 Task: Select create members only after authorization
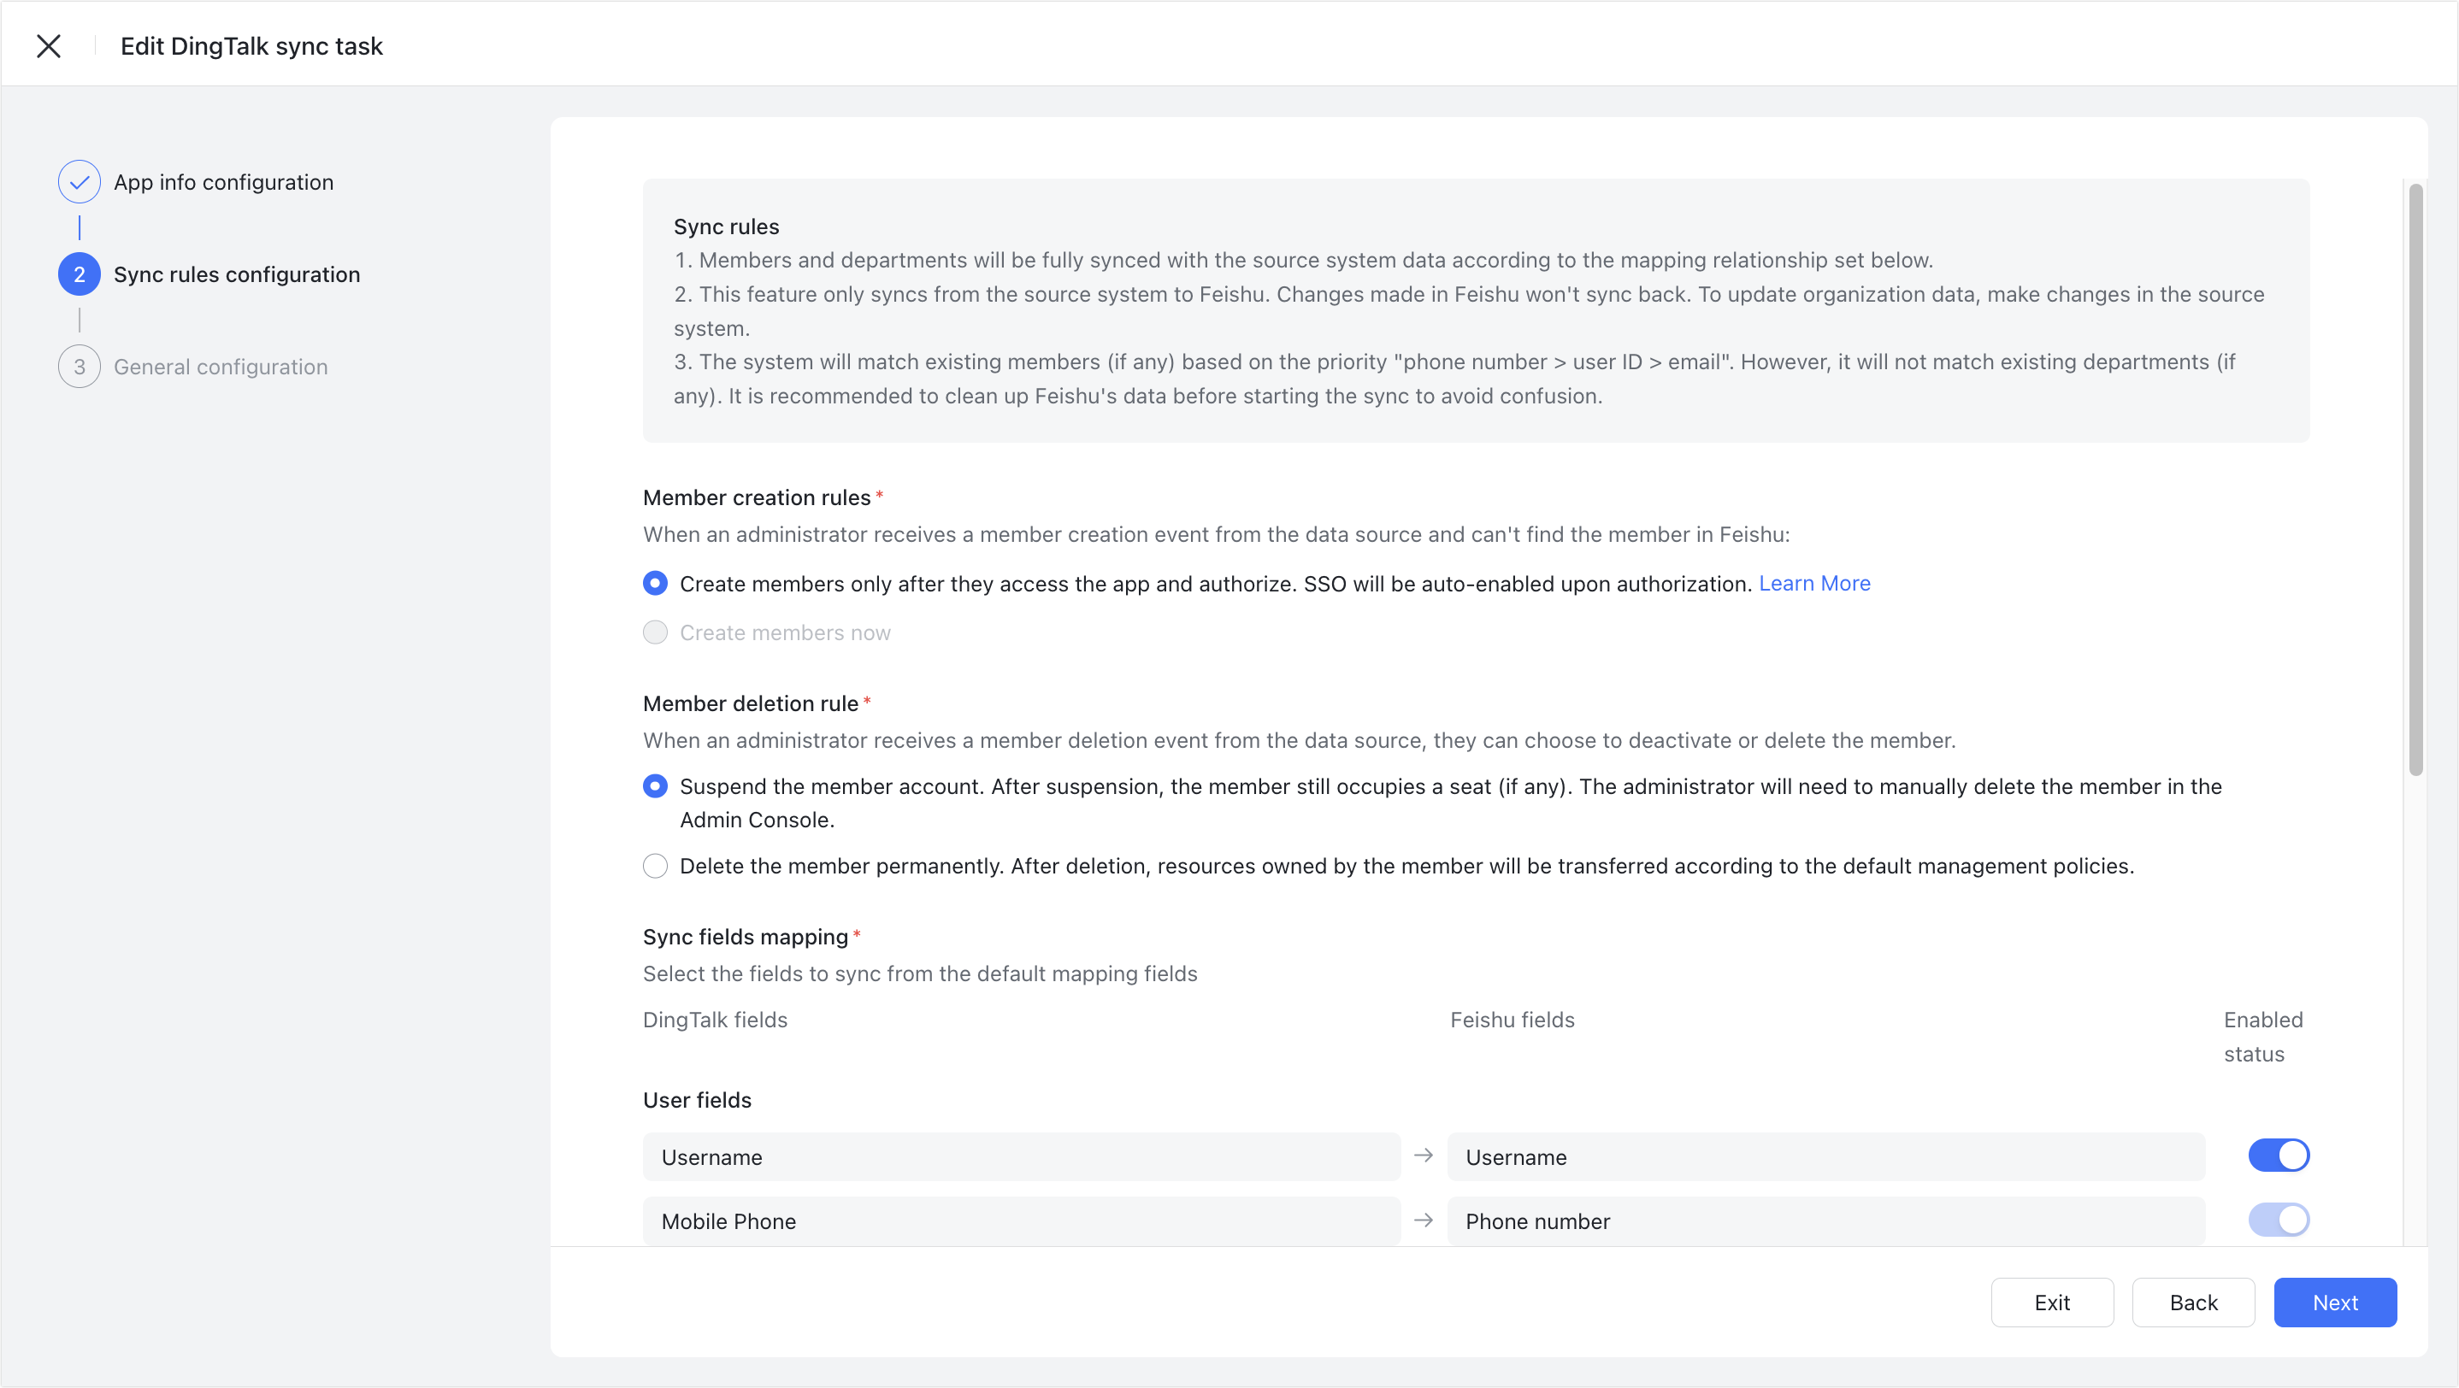[655, 583]
